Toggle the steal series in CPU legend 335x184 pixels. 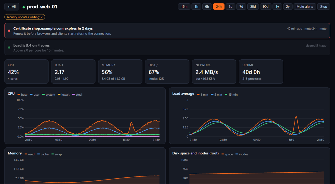pyautogui.click(x=77, y=95)
